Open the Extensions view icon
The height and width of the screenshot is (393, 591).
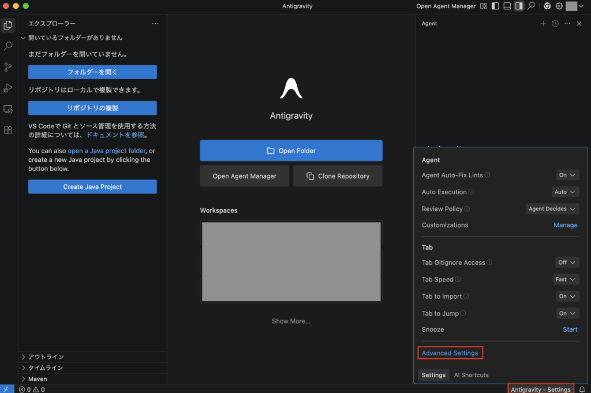pos(8,130)
